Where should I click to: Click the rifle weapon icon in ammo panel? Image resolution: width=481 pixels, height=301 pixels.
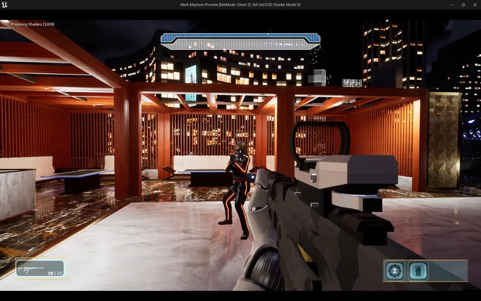(x=31, y=270)
